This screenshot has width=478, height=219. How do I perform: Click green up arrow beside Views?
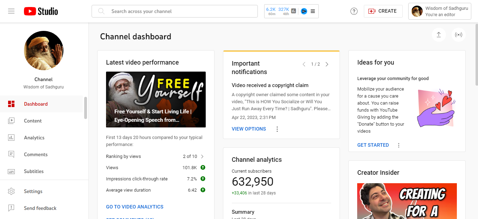tap(203, 167)
